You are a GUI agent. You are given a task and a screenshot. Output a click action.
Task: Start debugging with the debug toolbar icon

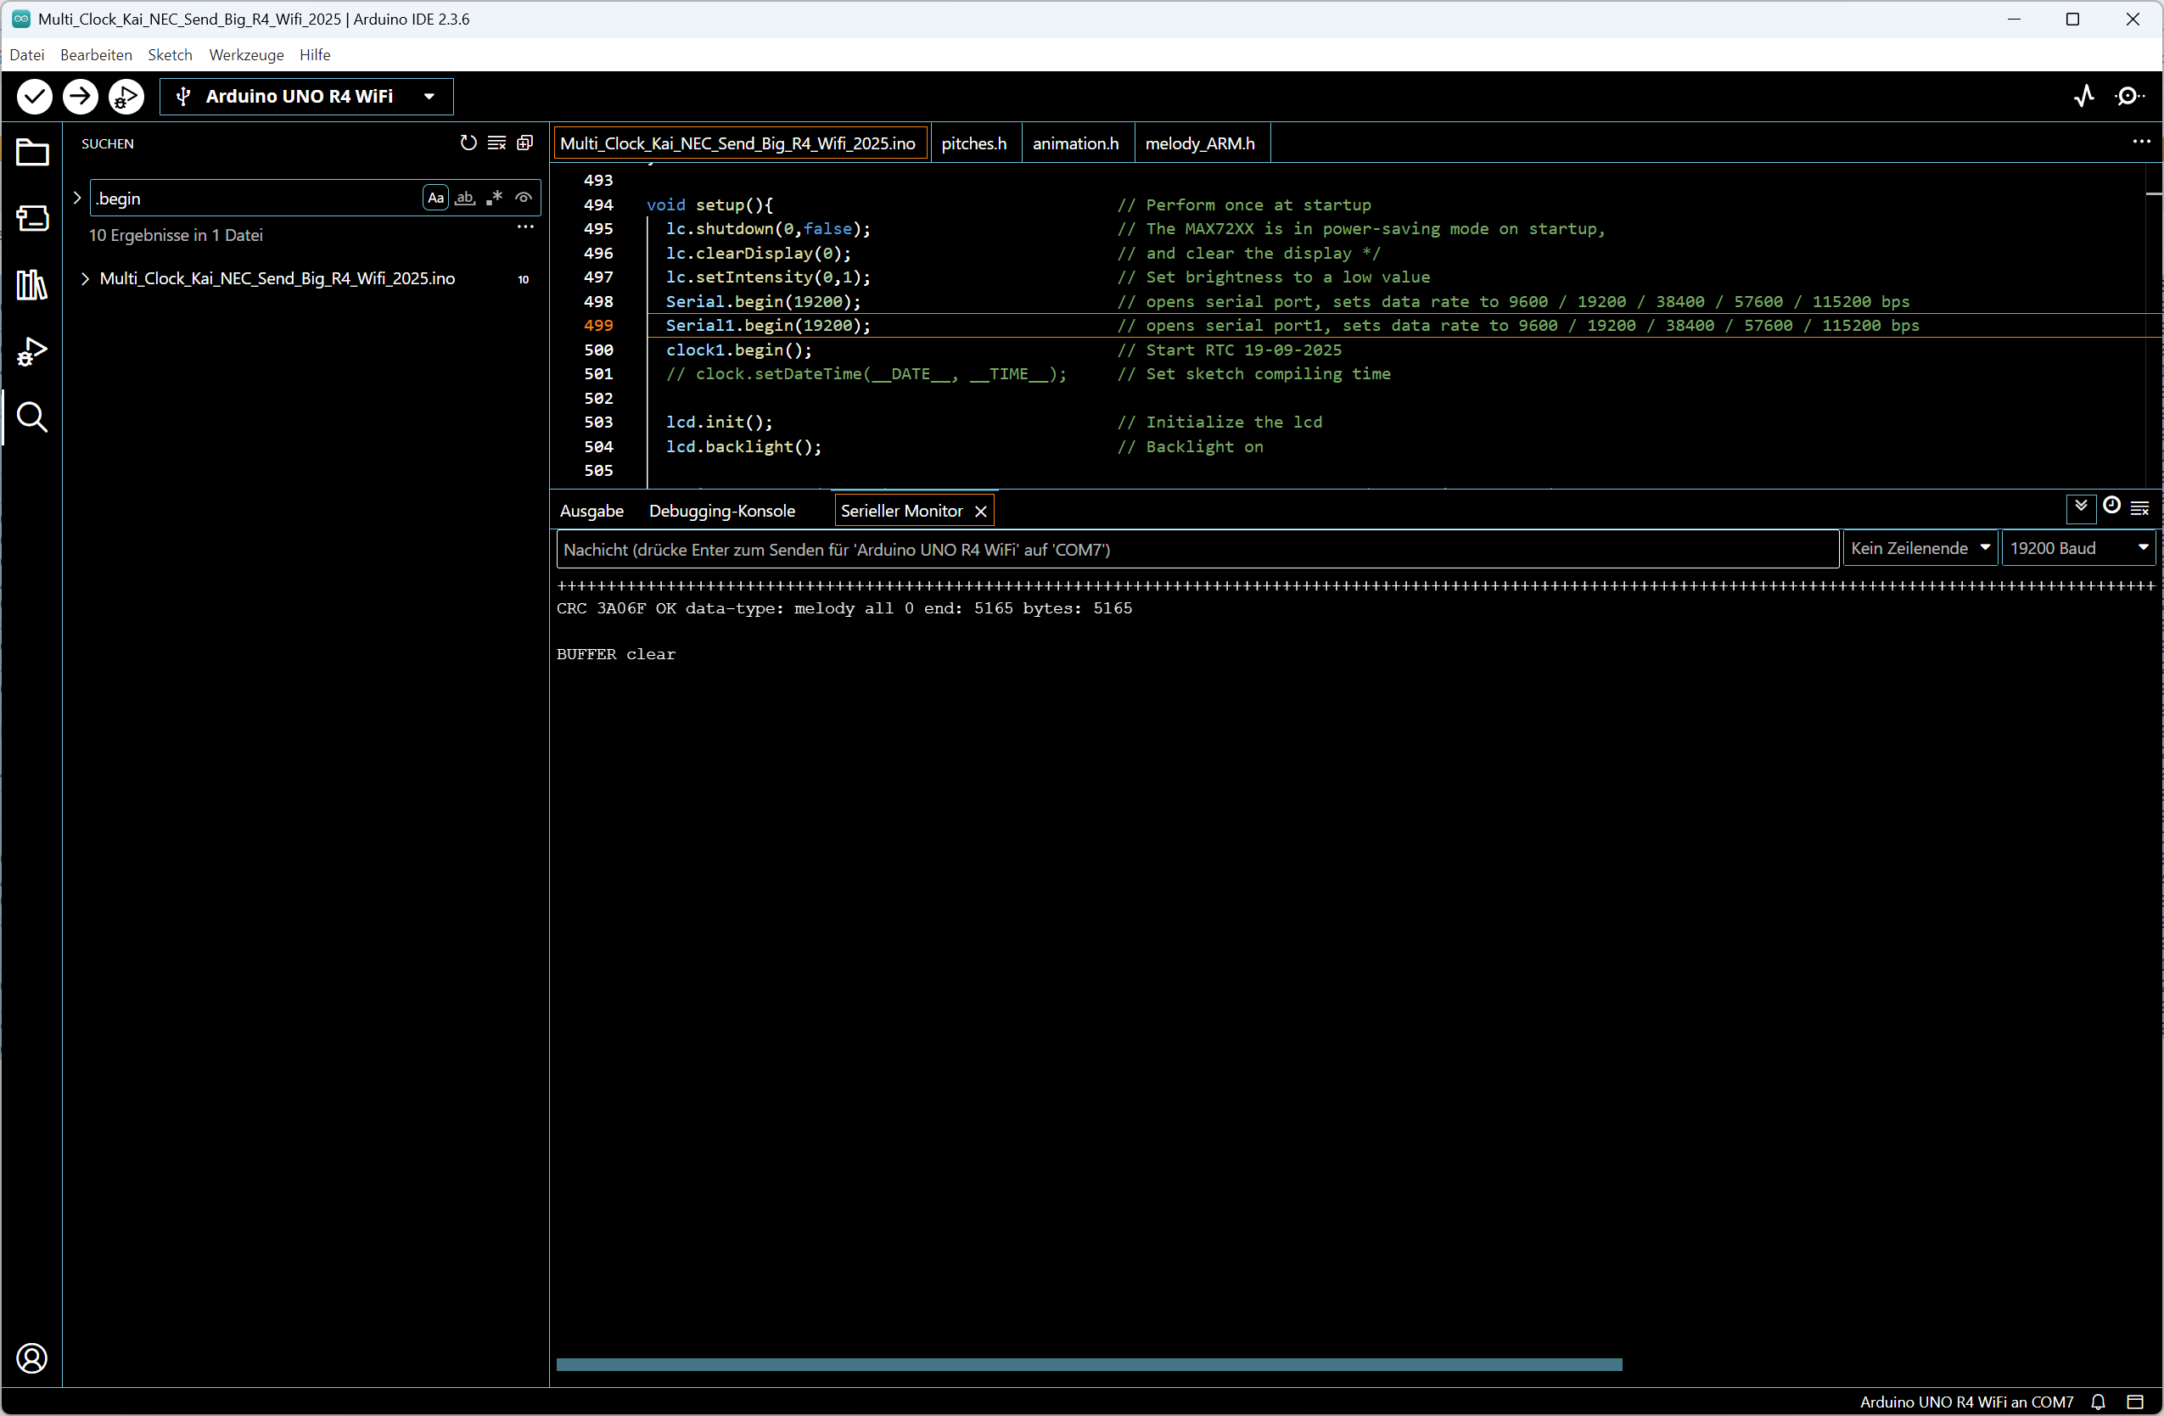(126, 97)
